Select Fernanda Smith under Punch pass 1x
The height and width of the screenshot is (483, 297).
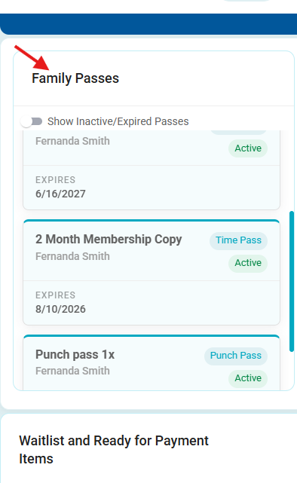72,371
